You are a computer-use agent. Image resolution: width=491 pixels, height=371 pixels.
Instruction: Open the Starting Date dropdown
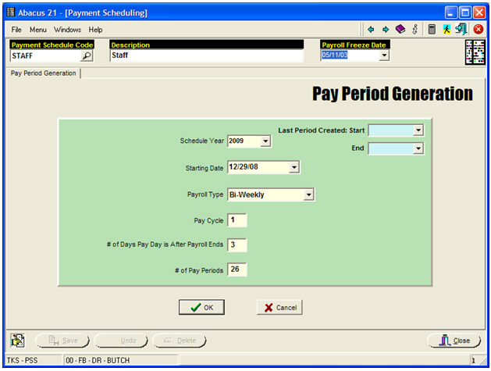pos(294,167)
